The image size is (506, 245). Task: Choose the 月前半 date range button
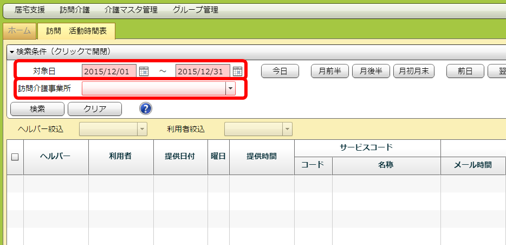click(329, 71)
